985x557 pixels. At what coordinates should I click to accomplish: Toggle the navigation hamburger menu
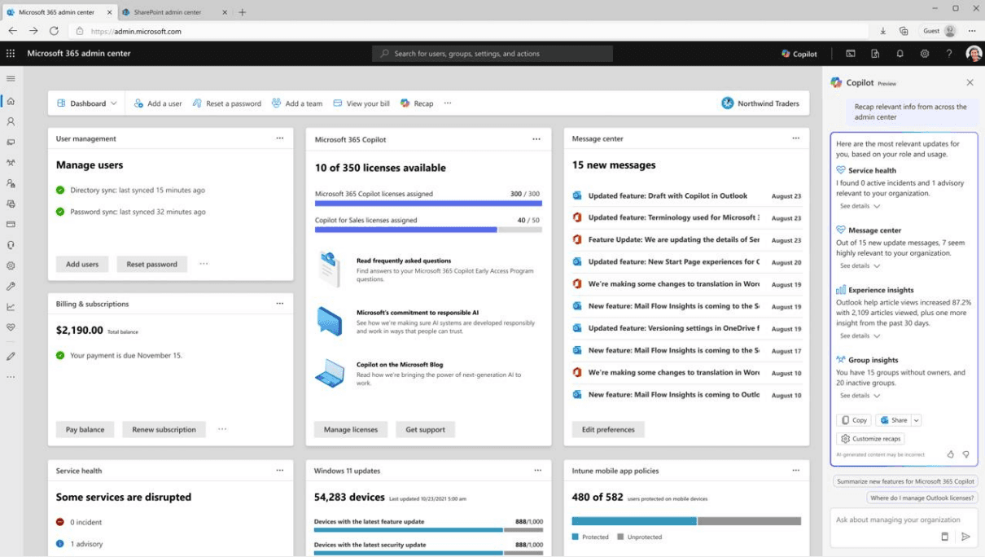click(x=11, y=79)
